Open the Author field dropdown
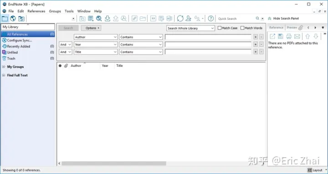 tap(96, 37)
